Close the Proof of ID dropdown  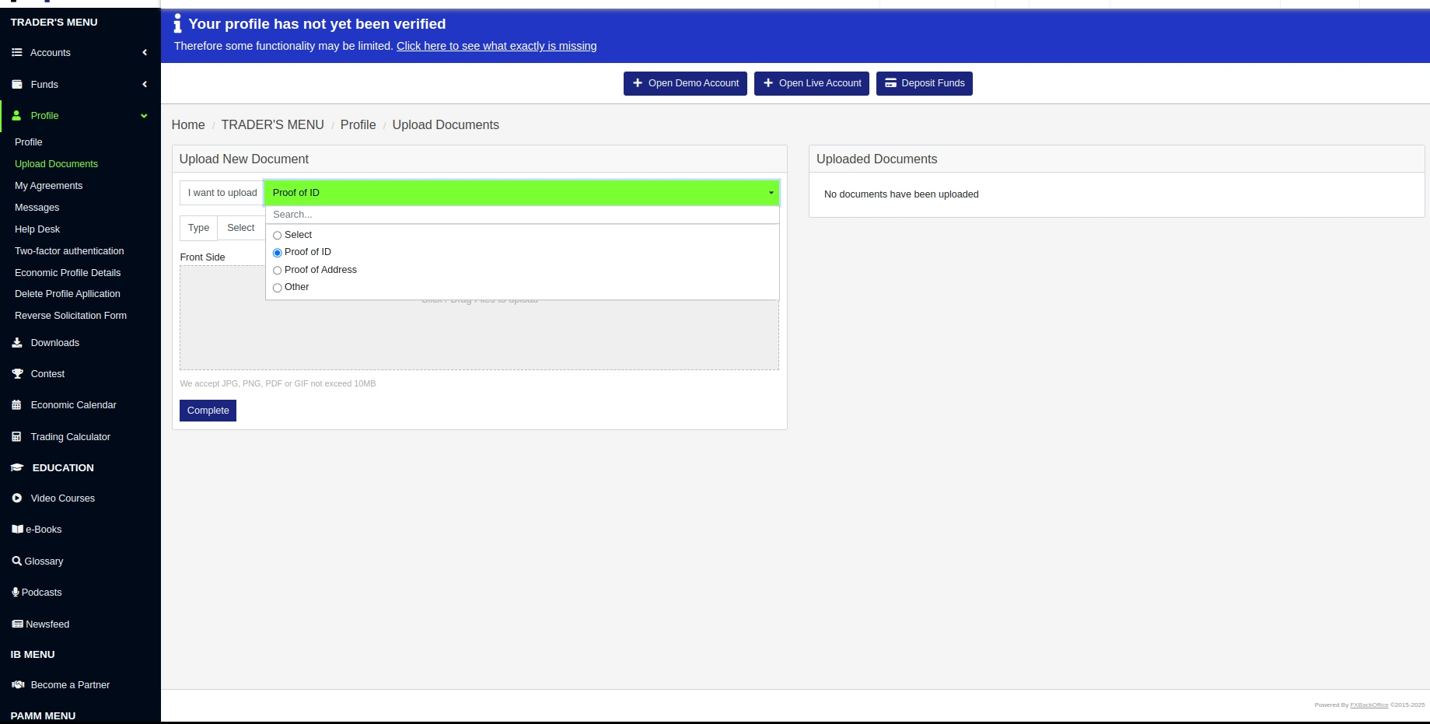(770, 192)
